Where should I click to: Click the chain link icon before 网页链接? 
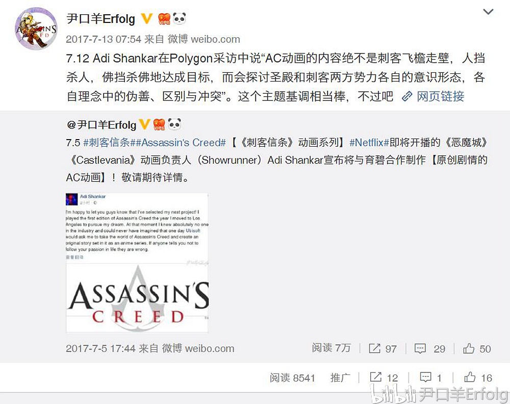coord(407,96)
